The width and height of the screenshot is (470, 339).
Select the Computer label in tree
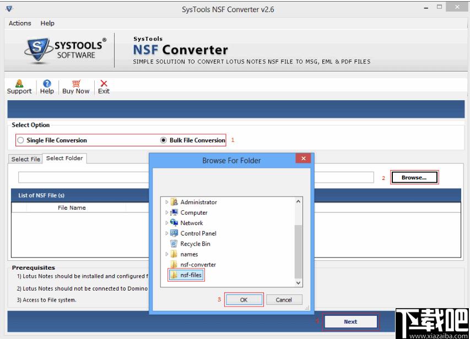(193, 212)
